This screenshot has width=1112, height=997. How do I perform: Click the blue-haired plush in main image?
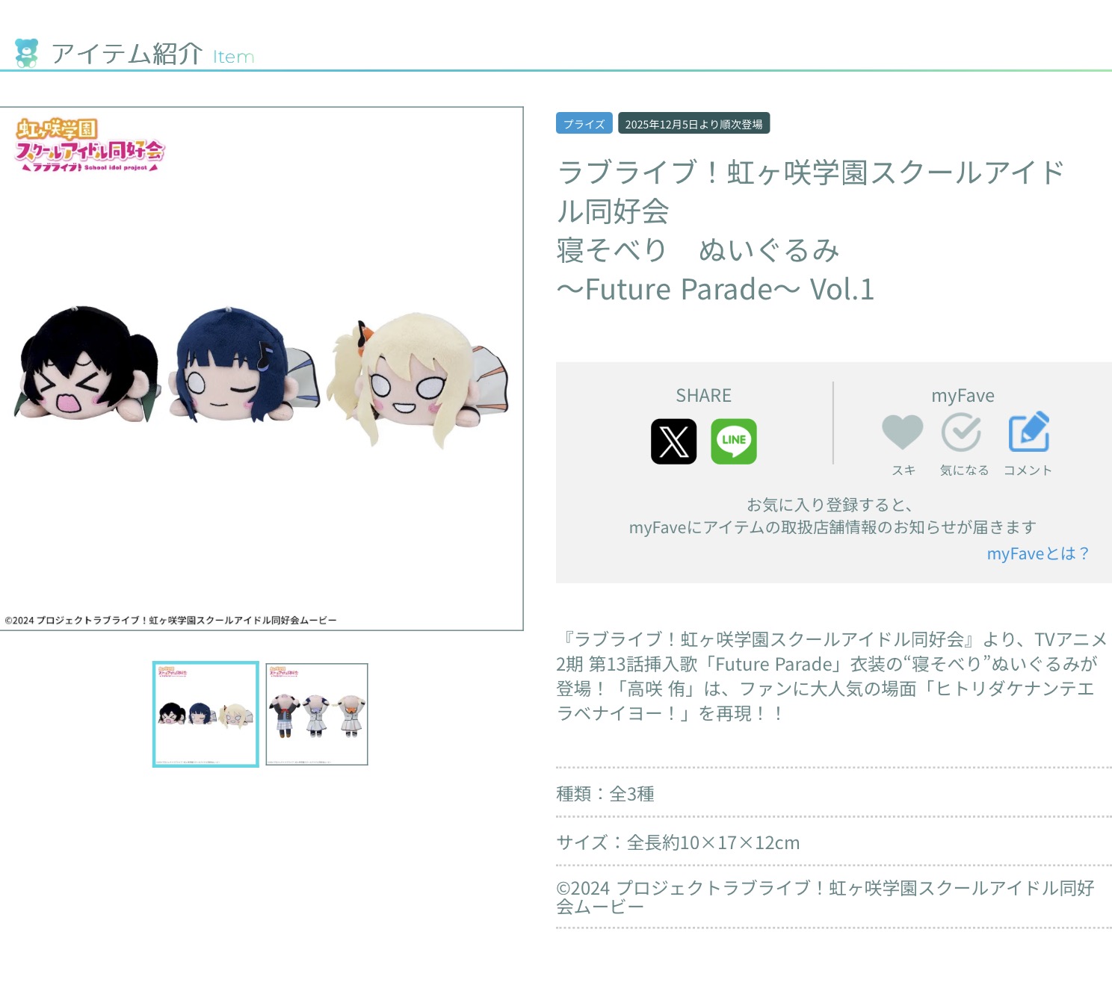(x=243, y=364)
